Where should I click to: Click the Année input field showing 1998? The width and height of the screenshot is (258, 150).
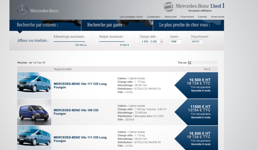coord(175,42)
